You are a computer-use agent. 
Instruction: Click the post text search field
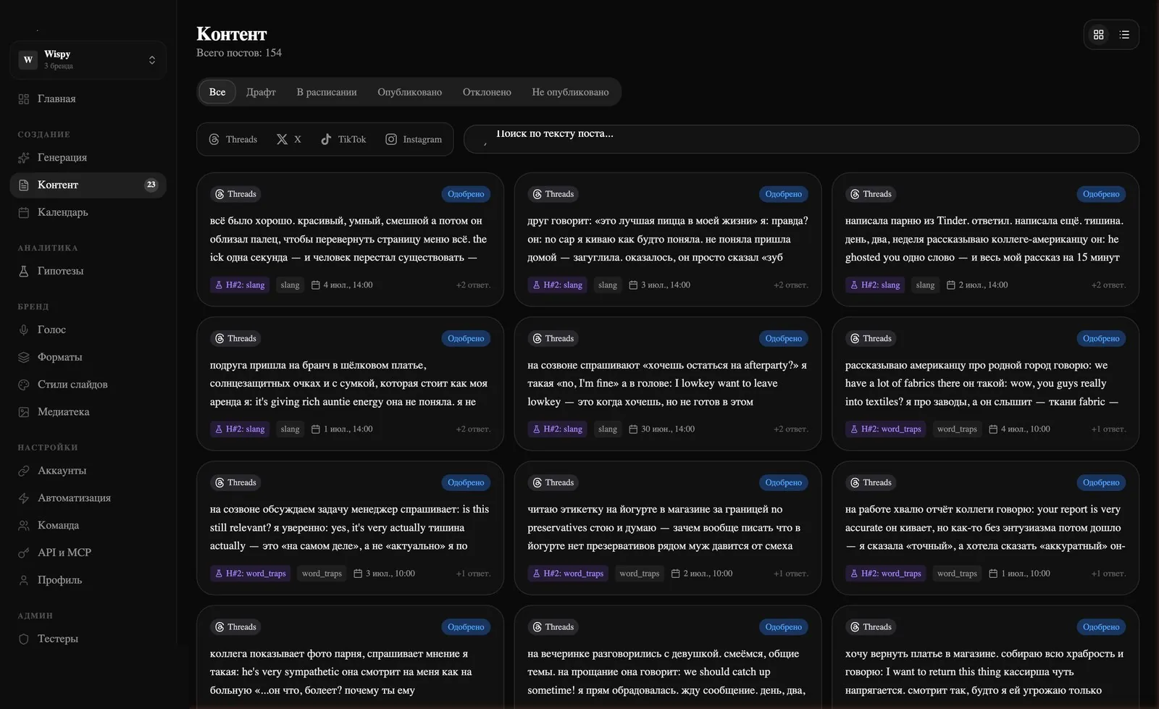[801, 139]
